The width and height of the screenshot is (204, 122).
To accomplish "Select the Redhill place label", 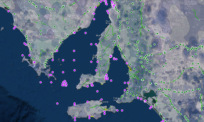I will coord(121,21).
